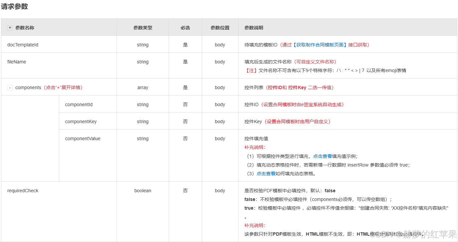
Task: Select the fileName parameter name
Action: [17, 62]
